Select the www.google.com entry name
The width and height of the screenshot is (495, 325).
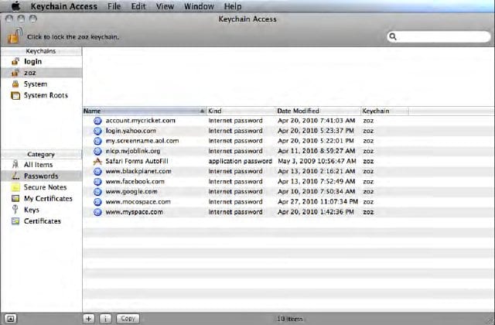pos(131,192)
